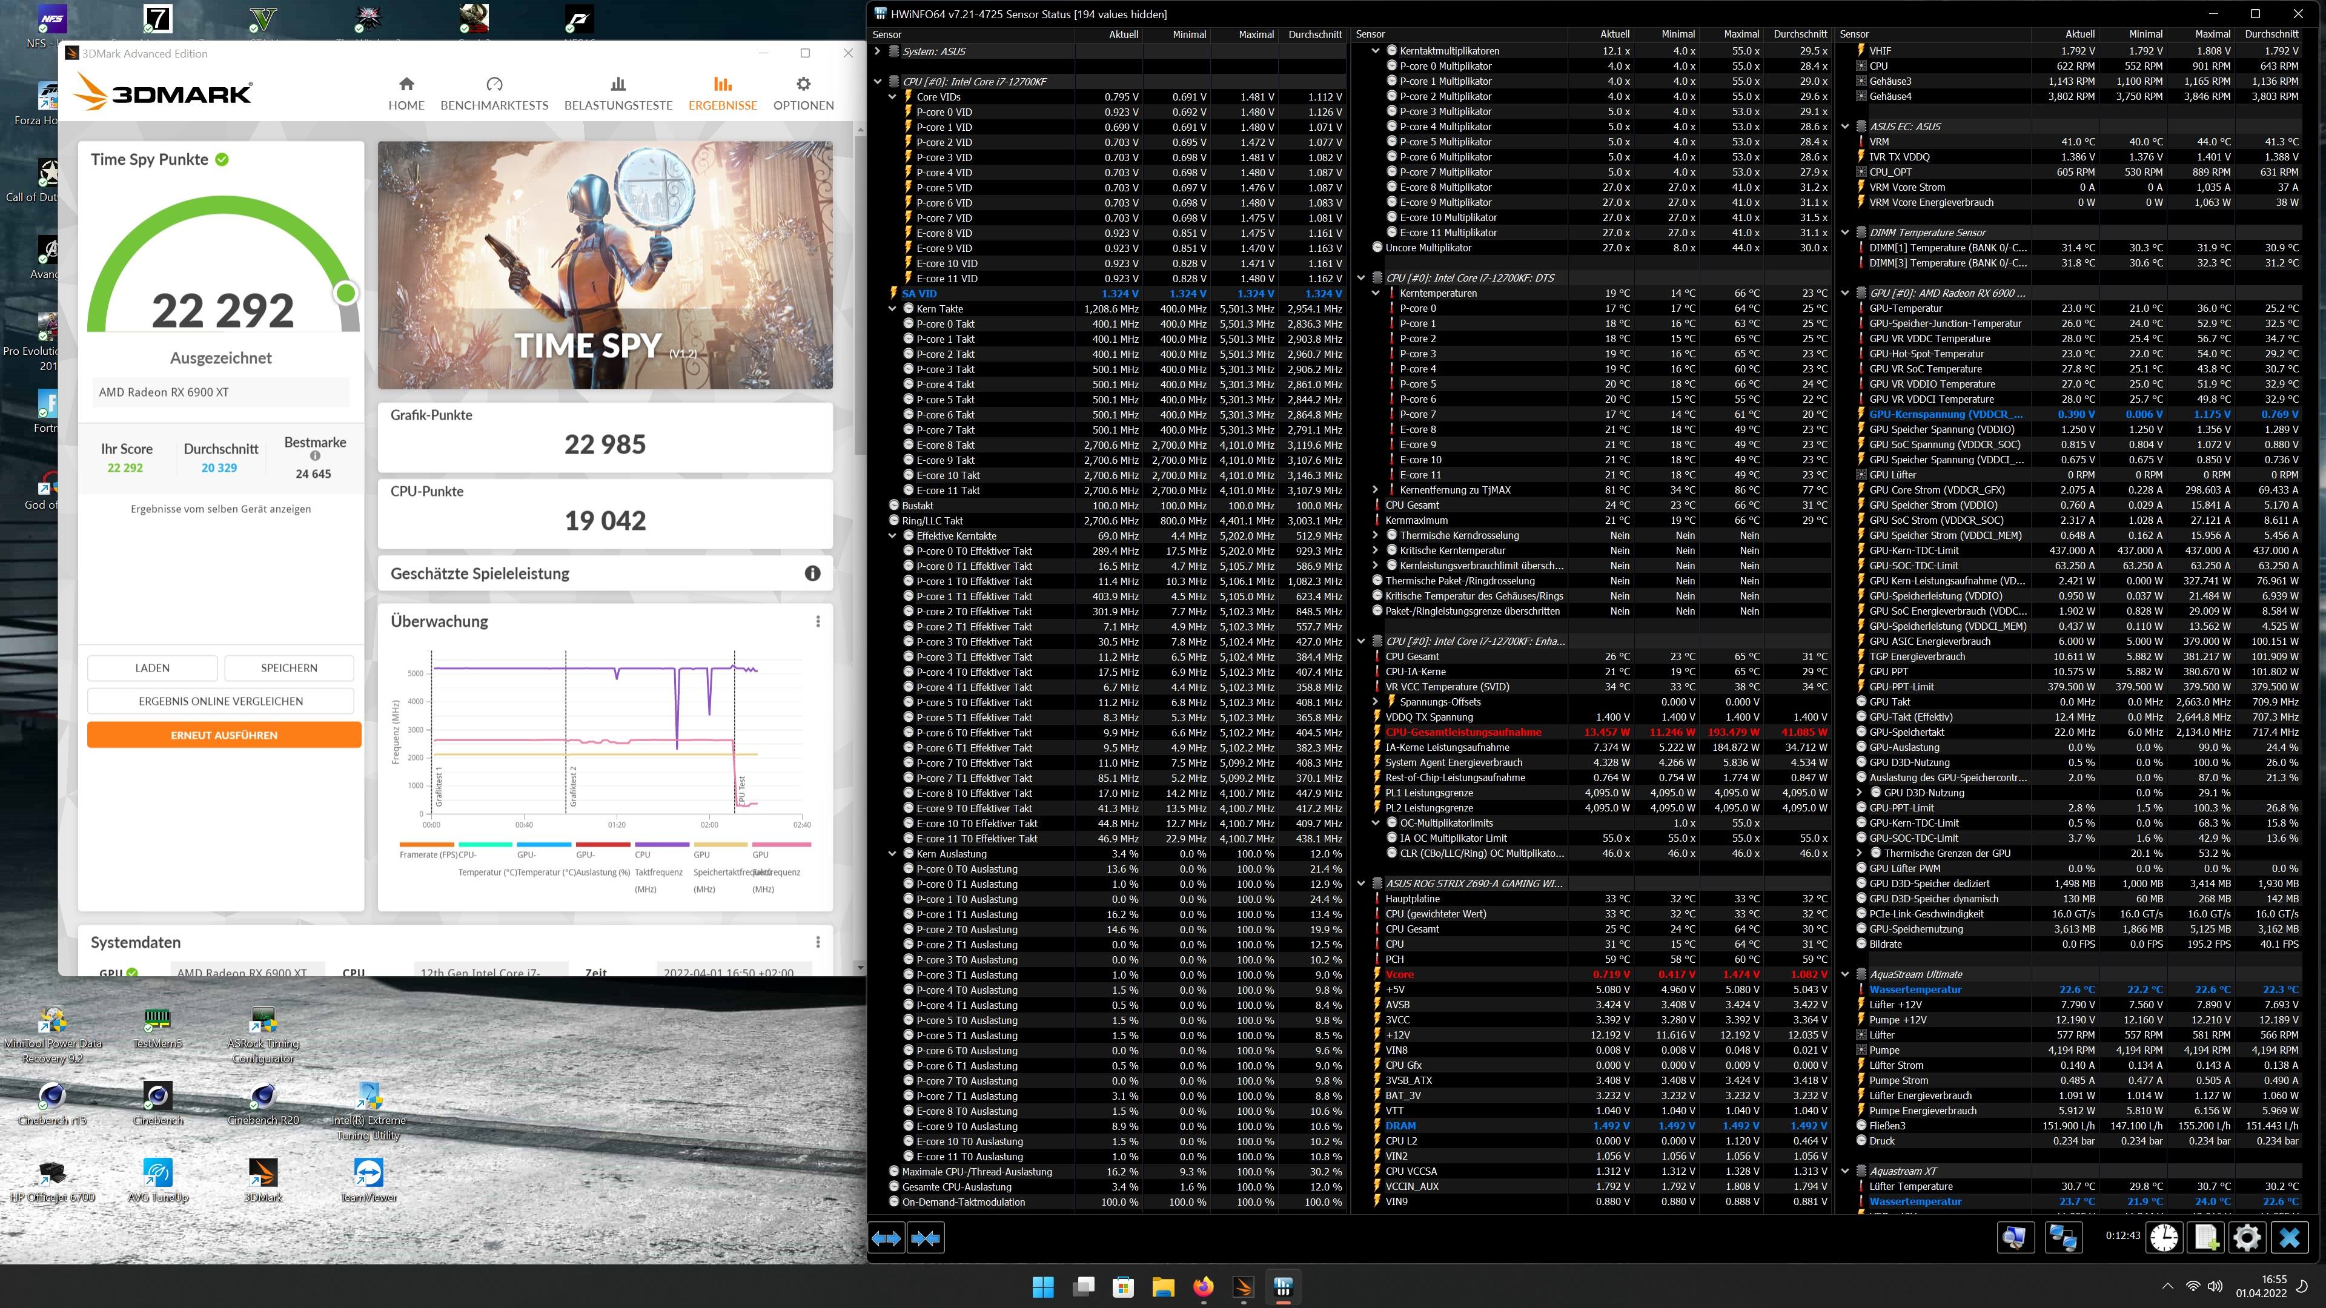The image size is (2326, 1308).
Task: Select the DRAM voltage sensor row
Action: tap(1595, 1126)
